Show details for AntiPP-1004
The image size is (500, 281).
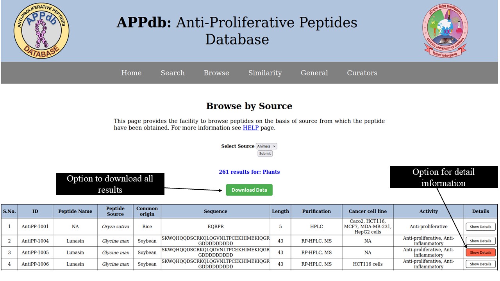coord(480,241)
